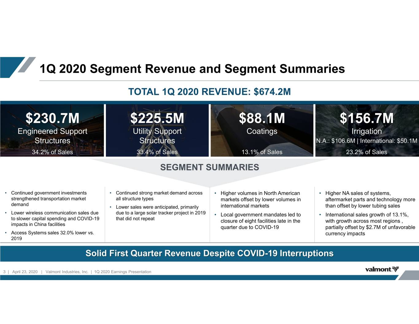
Task: Click the 34.2% of Sales label
Action: point(52,152)
